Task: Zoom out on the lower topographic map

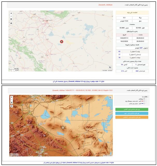Action: 11,100
